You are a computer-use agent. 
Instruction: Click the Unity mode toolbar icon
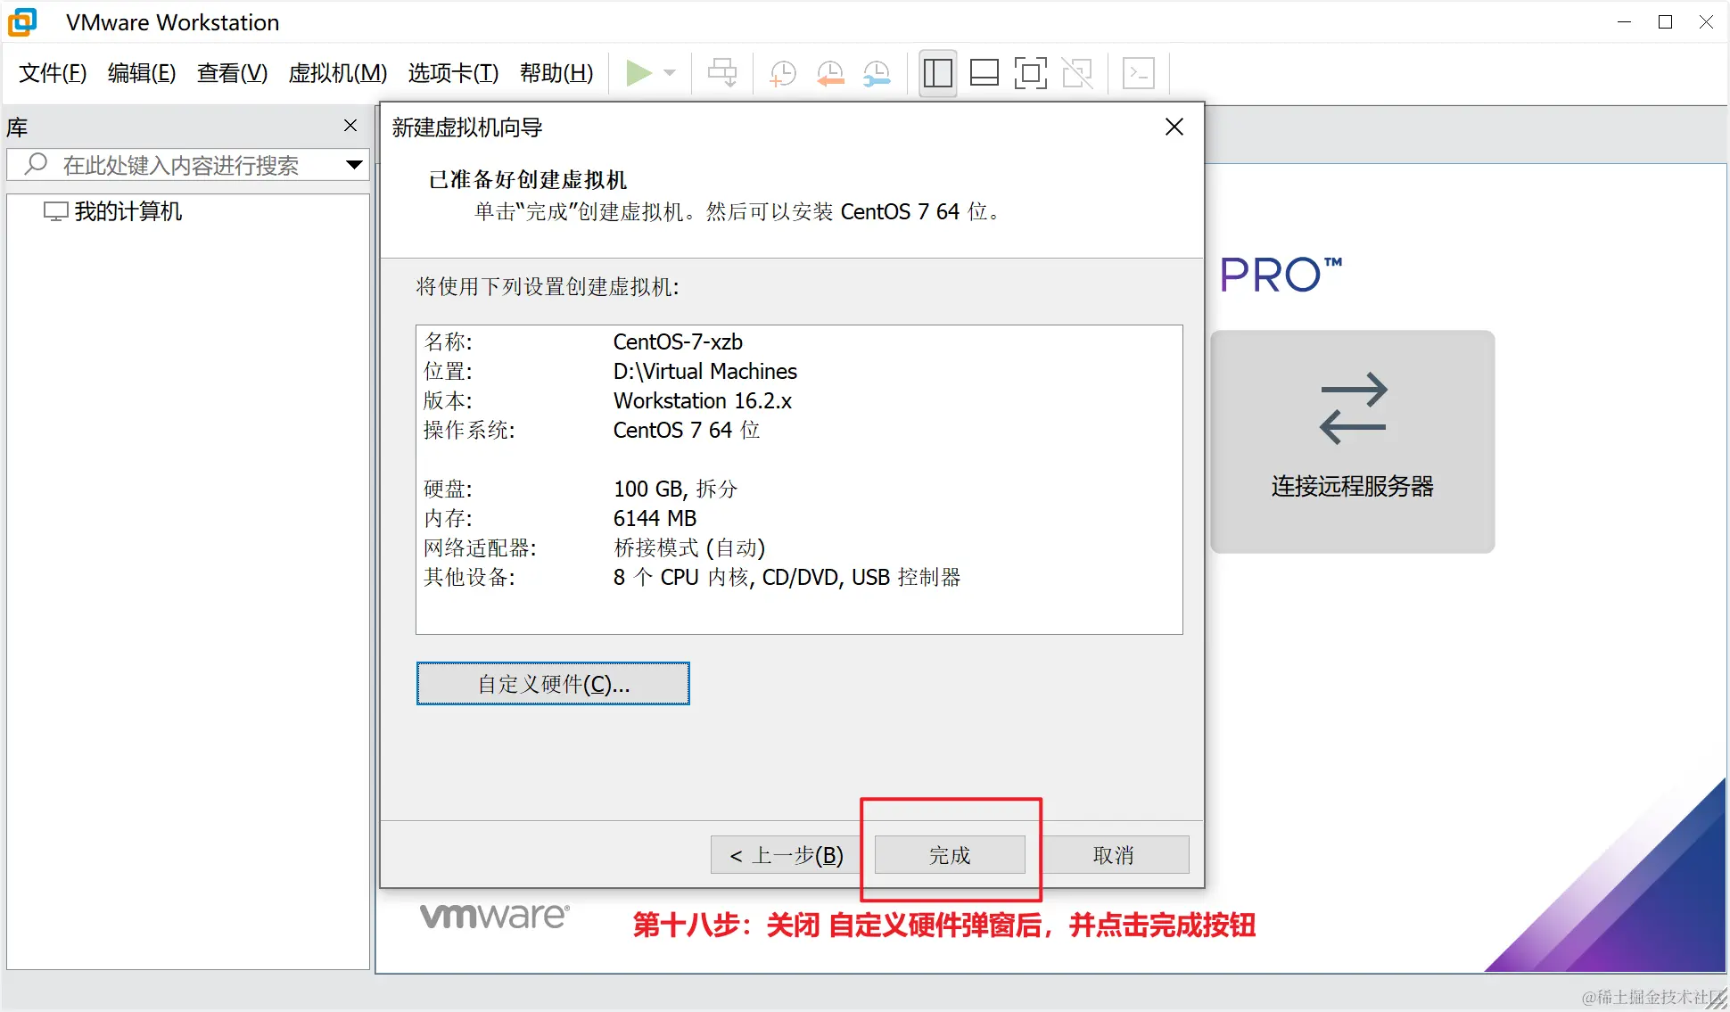click(1077, 73)
